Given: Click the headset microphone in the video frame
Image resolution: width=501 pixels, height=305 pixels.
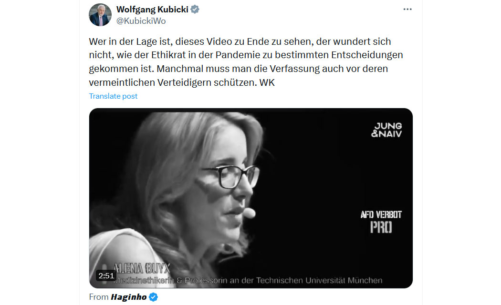Looking at the screenshot, I should pos(249,213).
